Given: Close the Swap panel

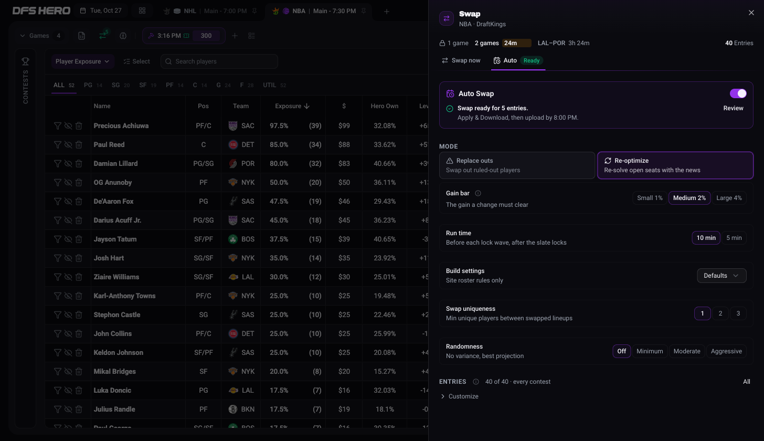Looking at the screenshot, I should 751,13.
